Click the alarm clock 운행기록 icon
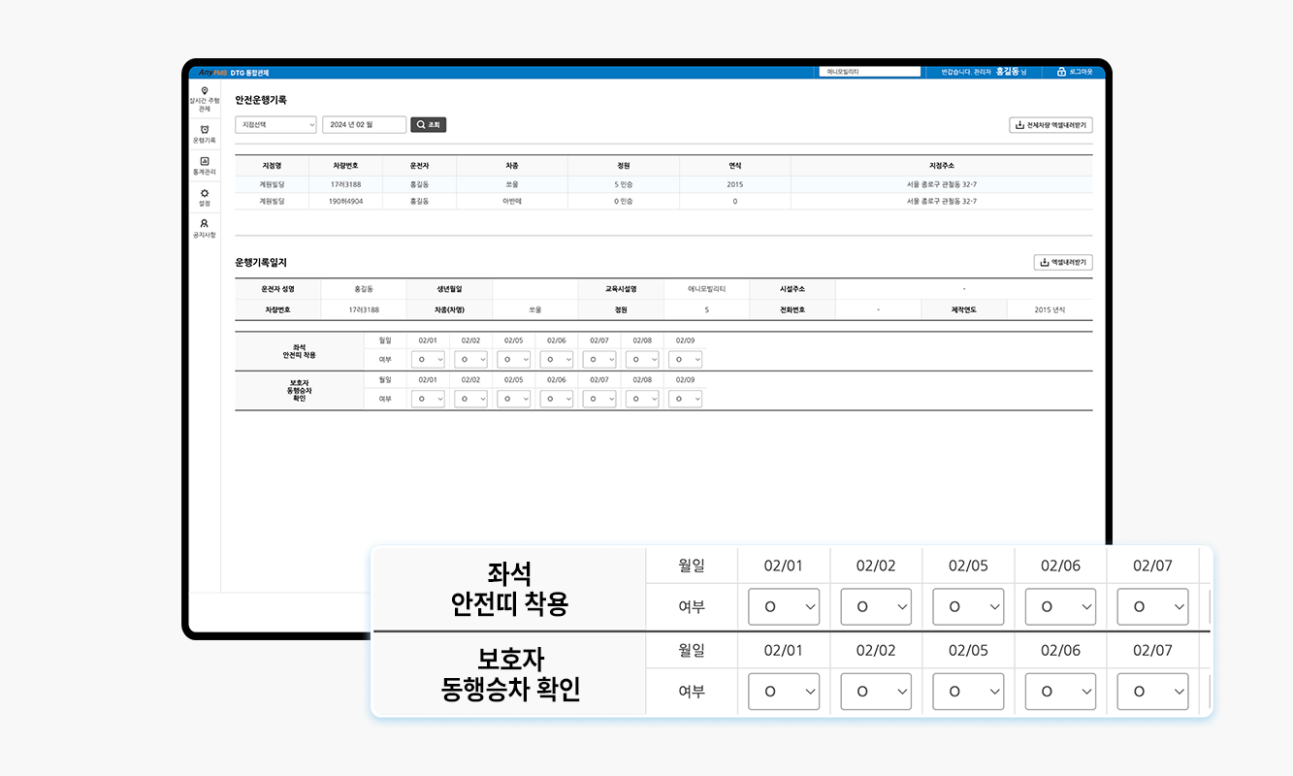Screen dimensions: 1293x776 [x=204, y=129]
